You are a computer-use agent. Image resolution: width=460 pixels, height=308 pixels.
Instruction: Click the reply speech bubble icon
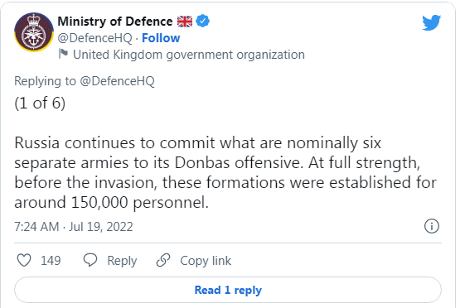coord(90,260)
